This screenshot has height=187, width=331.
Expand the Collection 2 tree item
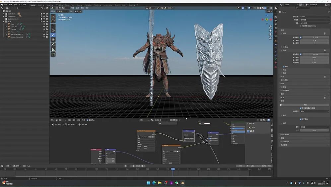click(4, 16)
